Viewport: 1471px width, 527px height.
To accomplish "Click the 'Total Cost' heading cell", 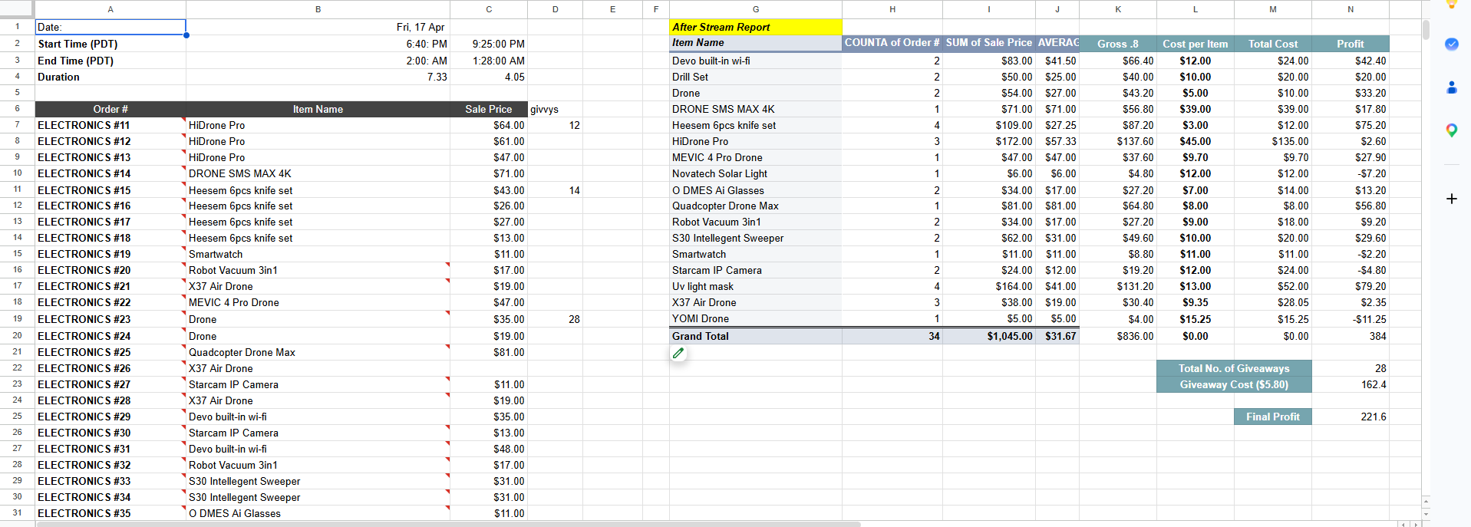I will [x=1273, y=44].
